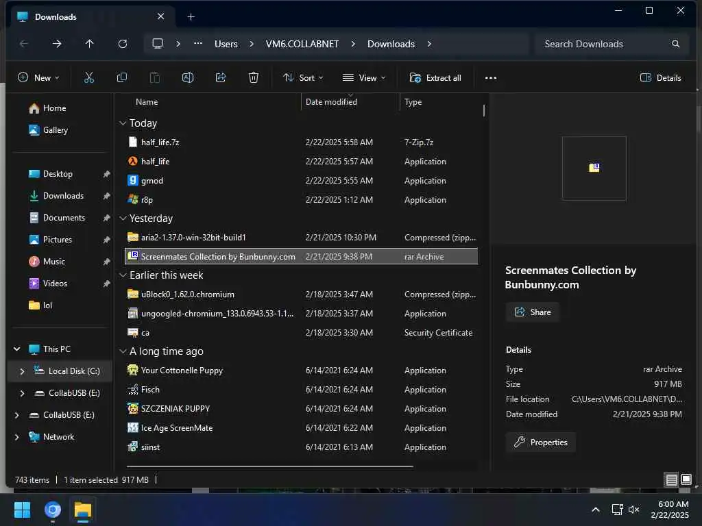Show hidden system tray icons
This screenshot has height=526, width=702.
pyautogui.click(x=596, y=510)
